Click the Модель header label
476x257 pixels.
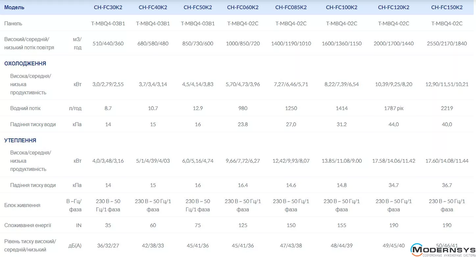[x=14, y=7]
